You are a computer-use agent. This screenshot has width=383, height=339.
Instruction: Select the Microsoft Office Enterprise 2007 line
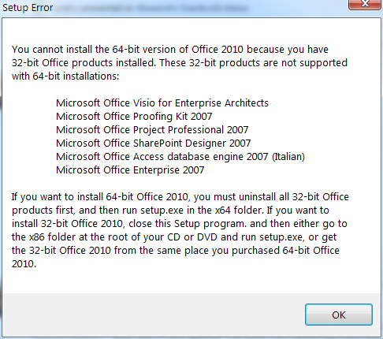(130, 170)
